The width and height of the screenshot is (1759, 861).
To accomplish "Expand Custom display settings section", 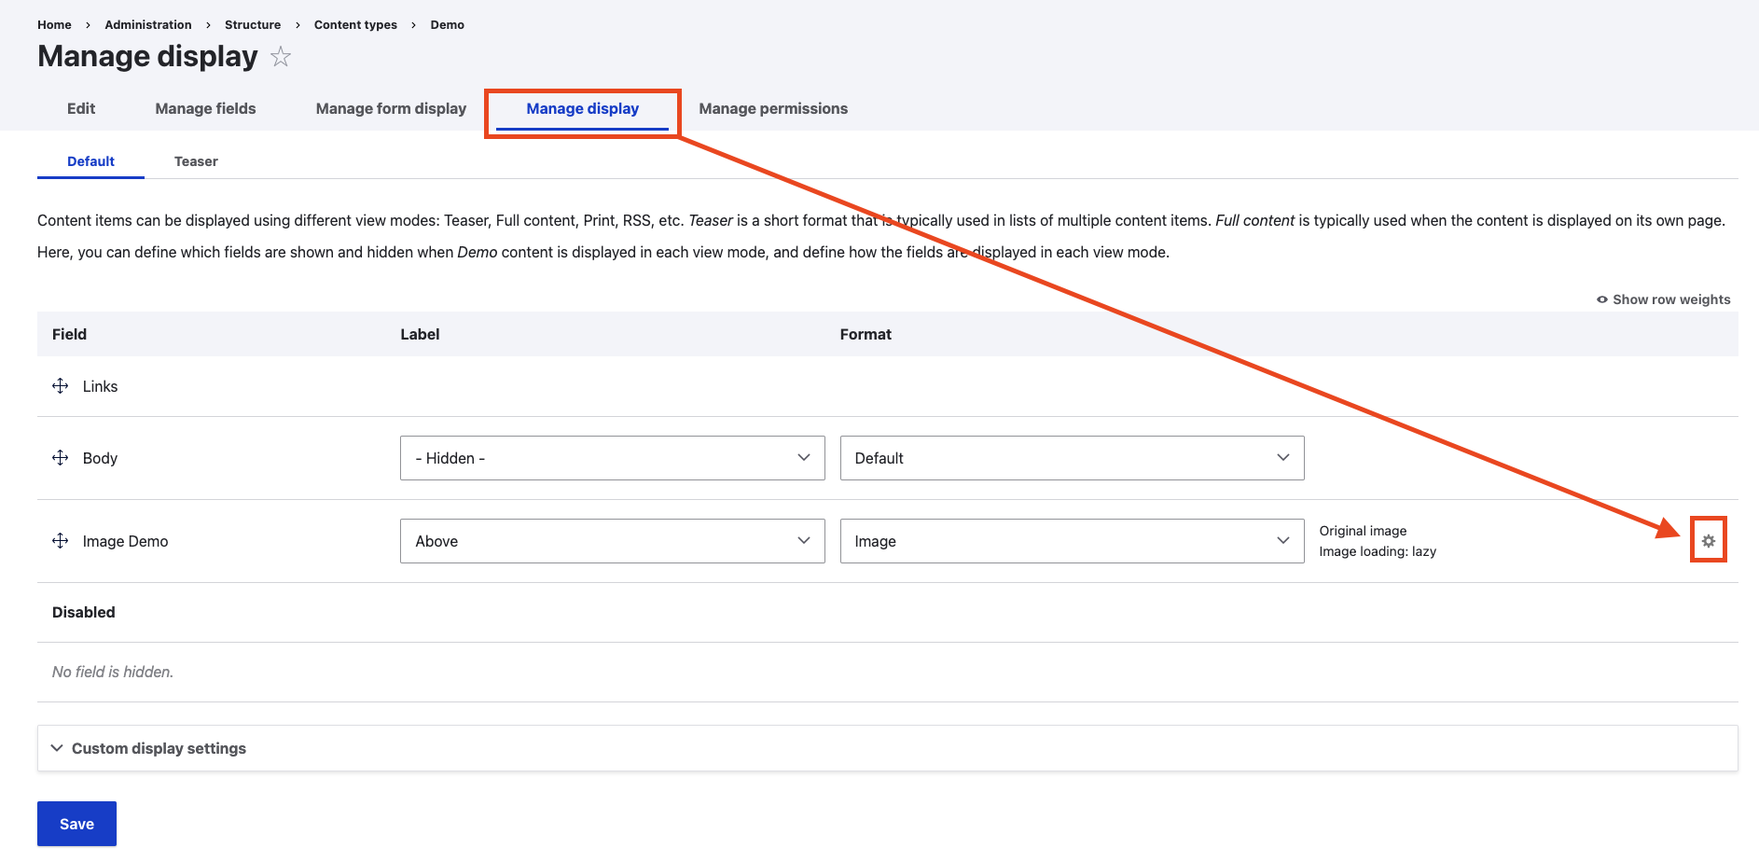I will [x=887, y=748].
